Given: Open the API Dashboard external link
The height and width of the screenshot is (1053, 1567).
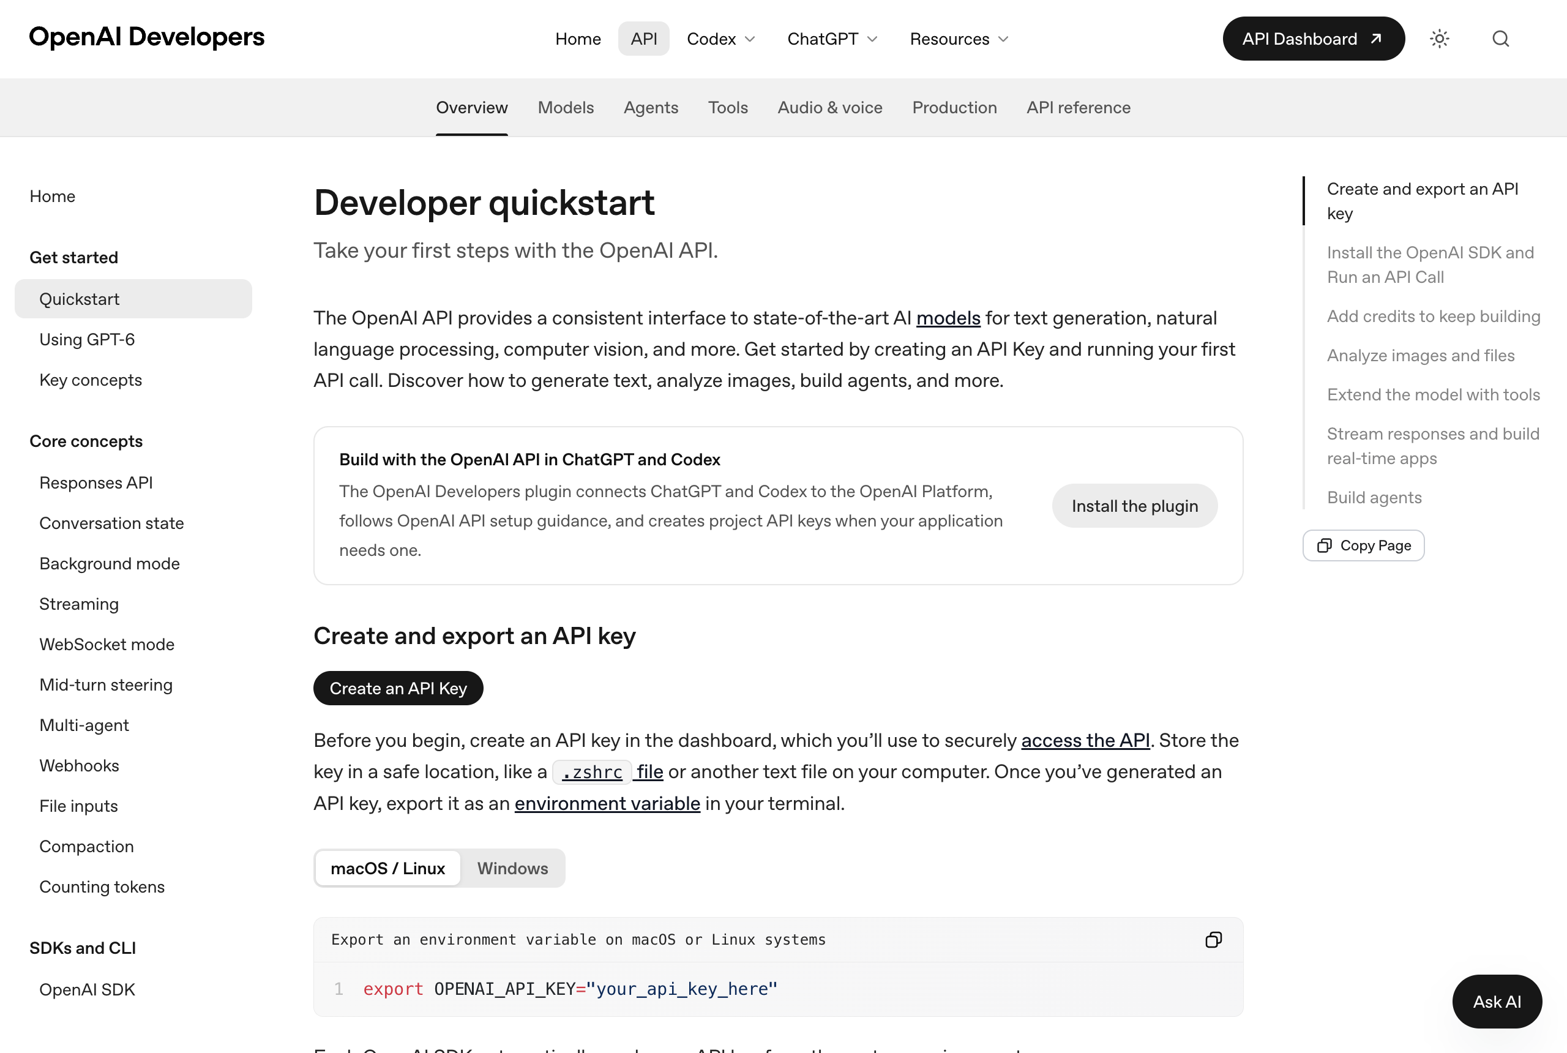Looking at the screenshot, I should coord(1313,39).
